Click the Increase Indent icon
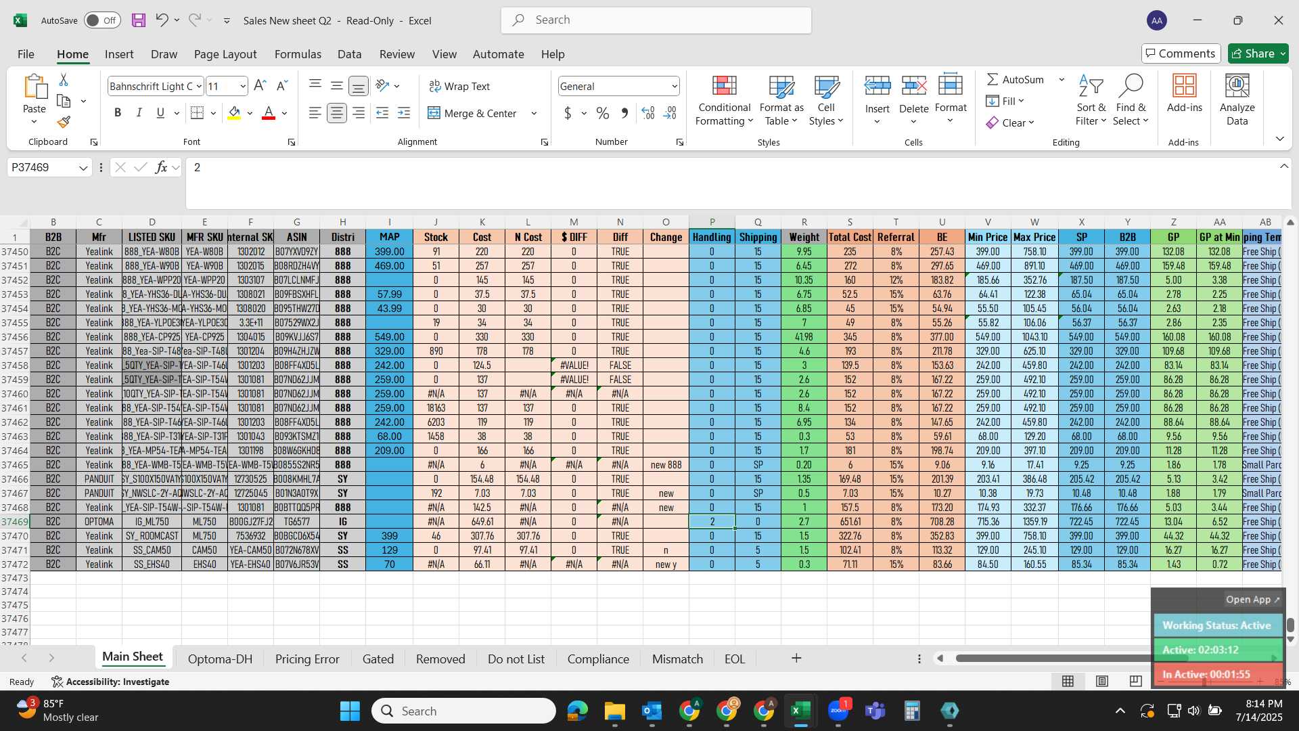 point(404,114)
